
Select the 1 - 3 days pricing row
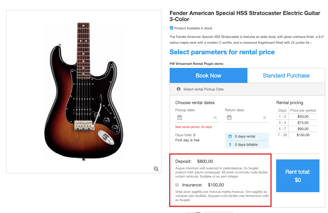coord(296,116)
